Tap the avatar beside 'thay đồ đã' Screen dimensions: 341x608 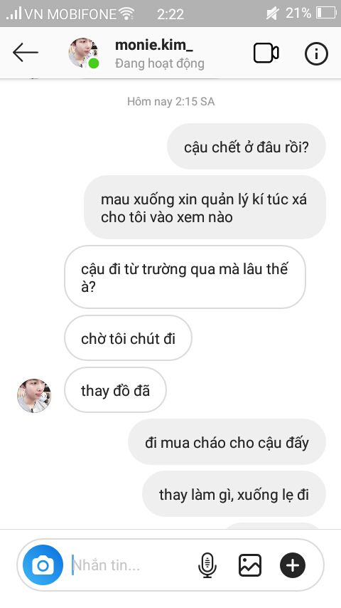pyautogui.click(x=34, y=396)
